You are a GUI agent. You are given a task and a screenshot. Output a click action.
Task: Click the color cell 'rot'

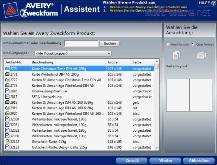[x=135, y=108]
